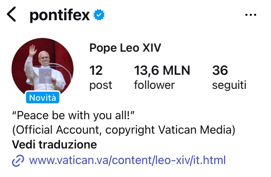This screenshot has height=177, width=271.
Task: Click "Vedi traduzione" to translate bio
Action: [x=54, y=144]
